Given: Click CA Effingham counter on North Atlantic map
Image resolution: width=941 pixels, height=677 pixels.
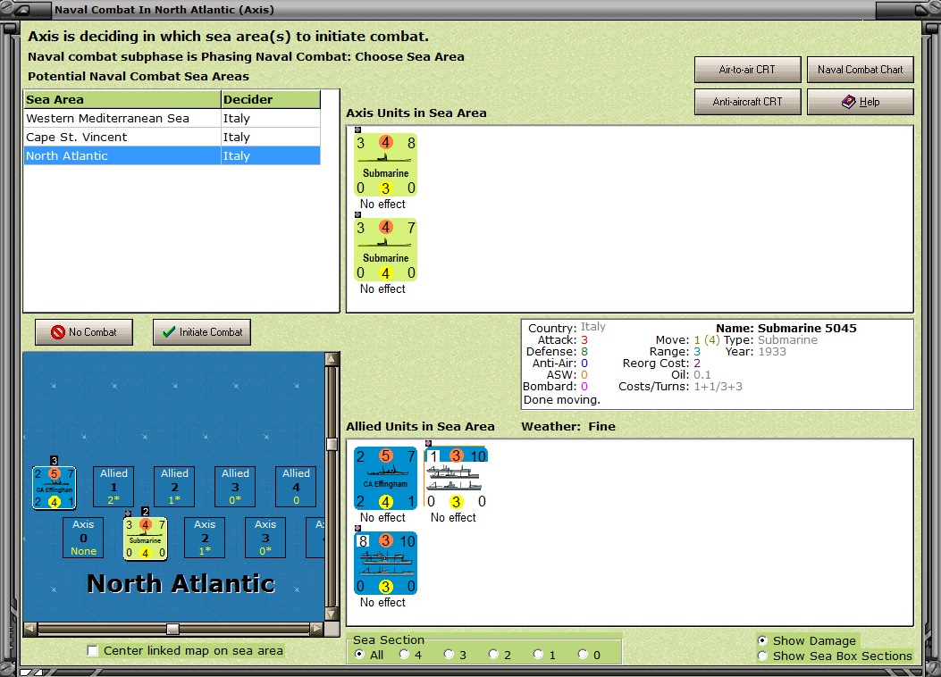Looking at the screenshot, I should click(54, 488).
